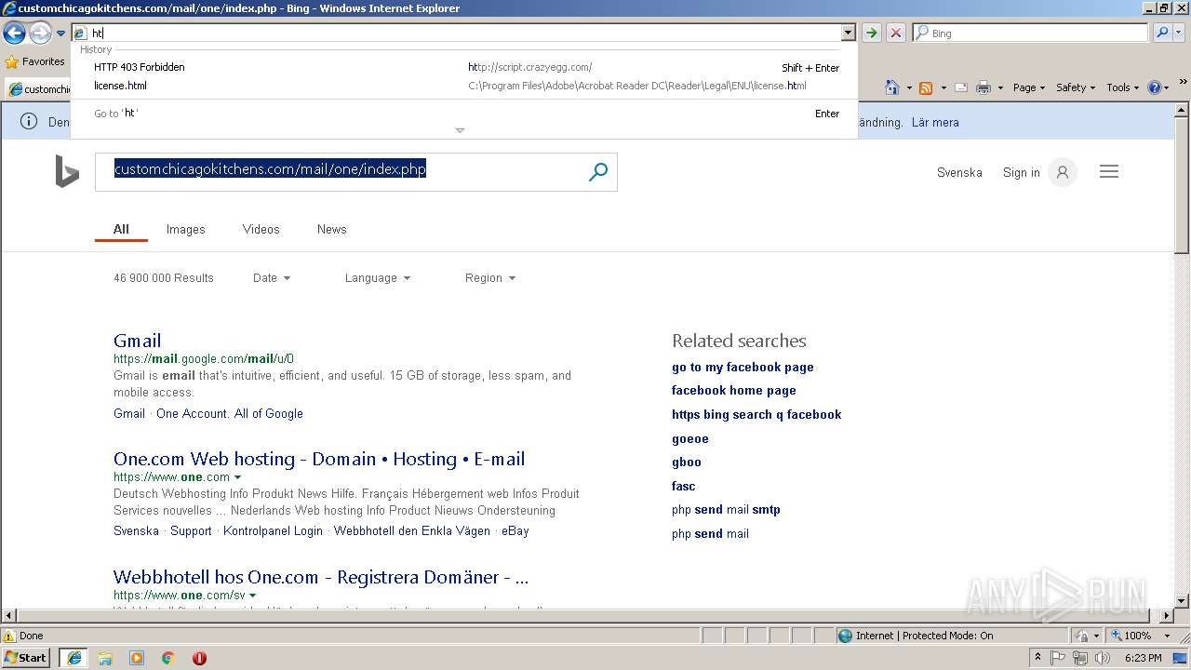
Task: Open the Bing hamburger menu
Action: click(1109, 171)
